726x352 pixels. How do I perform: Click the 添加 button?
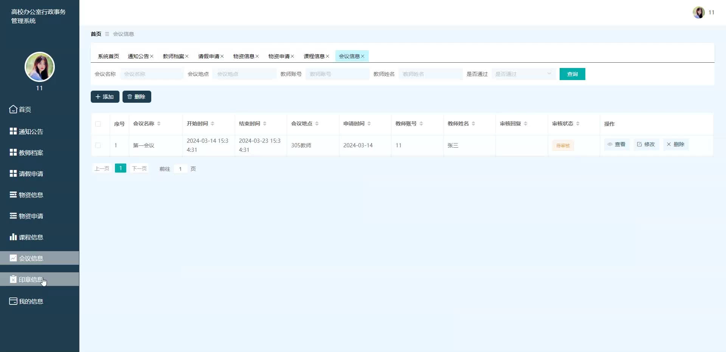[x=105, y=97]
